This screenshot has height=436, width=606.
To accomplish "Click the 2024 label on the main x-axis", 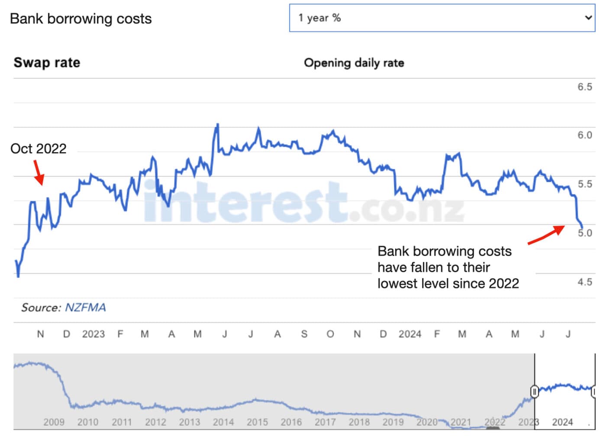I will click(409, 334).
